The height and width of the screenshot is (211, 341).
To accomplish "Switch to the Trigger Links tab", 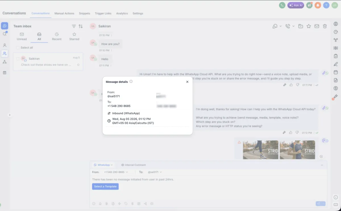I will pos(103,13).
